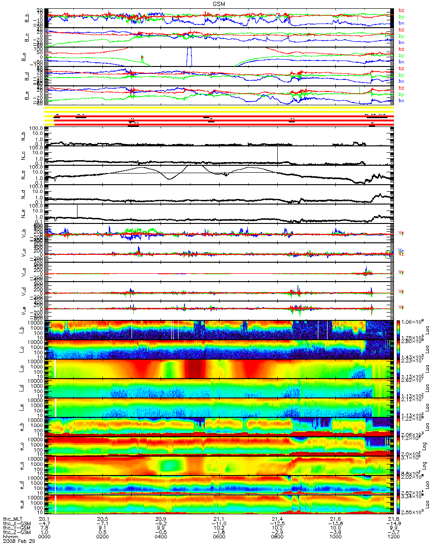Viewport: 429px width, 554px height.
Task: Click the B_c axis label
Action: point(27,38)
